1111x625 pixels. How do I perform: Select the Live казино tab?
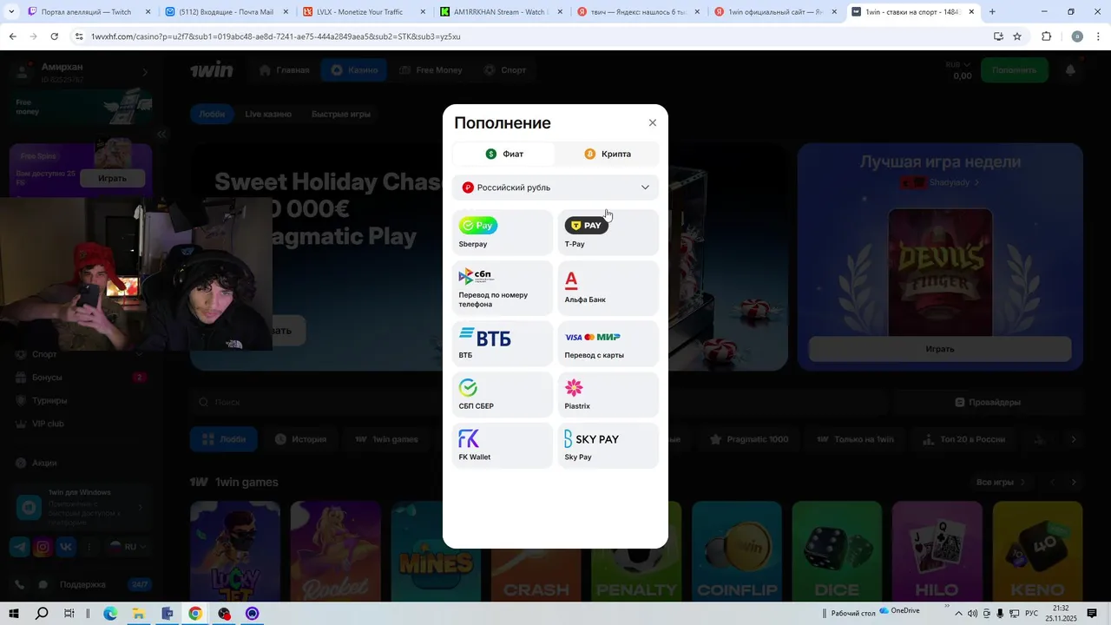pyautogui.click(x=268, y=114)
